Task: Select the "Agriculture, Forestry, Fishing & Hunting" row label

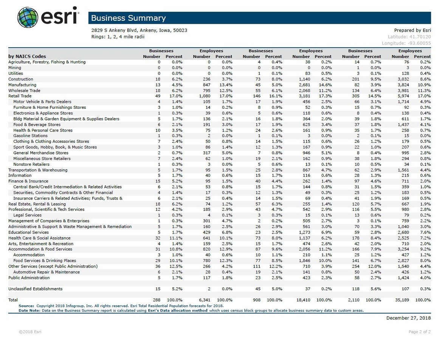Action: coord(47,62)
